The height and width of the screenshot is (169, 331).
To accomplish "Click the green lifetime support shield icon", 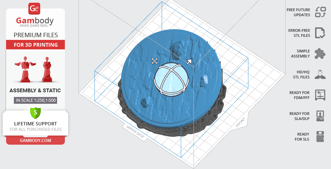I will point(35,113).
